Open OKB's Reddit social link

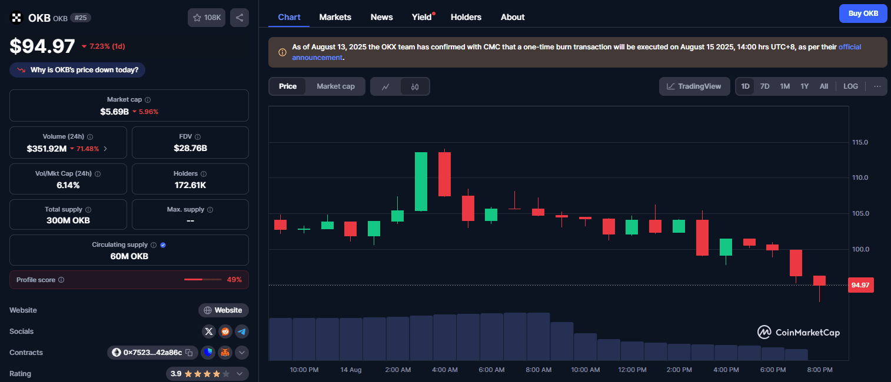225,331
